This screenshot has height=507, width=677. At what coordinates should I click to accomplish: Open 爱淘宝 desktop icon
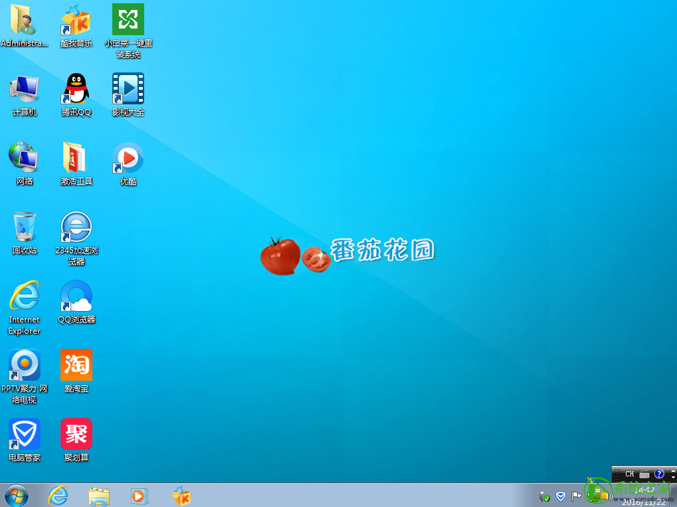pyautogui.click(x=76, y=371)
